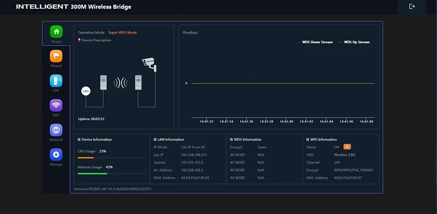Image resolution: width=437 pixels, height=214 pixels.
Task: Toggle WDS Up Stream legend entry
Action: coord(354,42)
